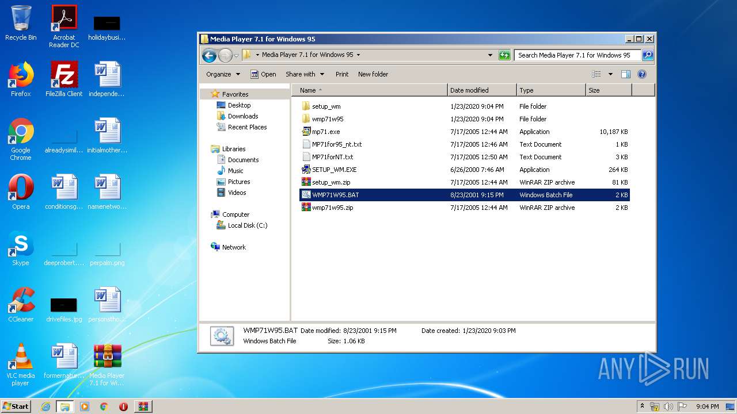Click the search magnifier icon
737x414 pixels.
click(x=648, y=55)
